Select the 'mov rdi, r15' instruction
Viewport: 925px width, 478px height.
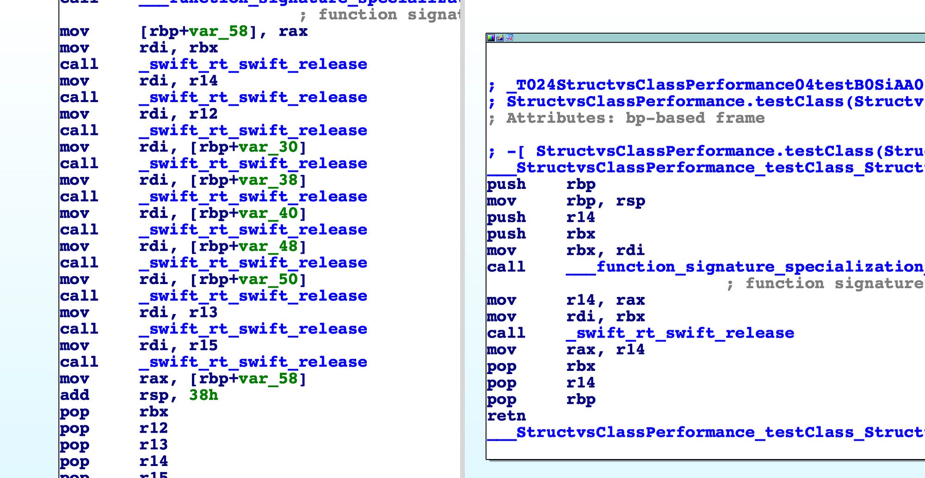click(x=139, y=346)
